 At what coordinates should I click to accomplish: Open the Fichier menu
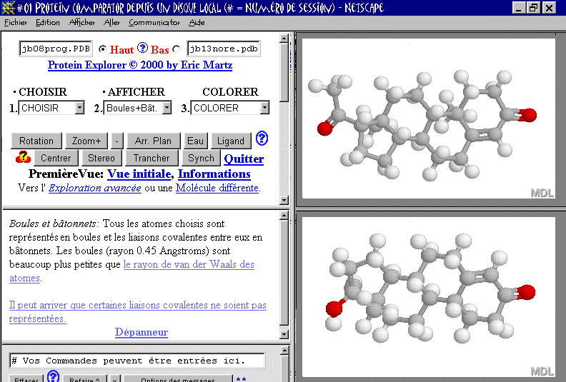[x=16, y=22]
